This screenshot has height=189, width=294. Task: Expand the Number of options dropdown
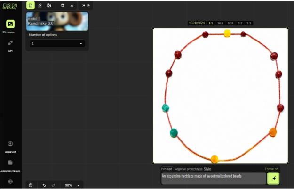coord(57,43)
